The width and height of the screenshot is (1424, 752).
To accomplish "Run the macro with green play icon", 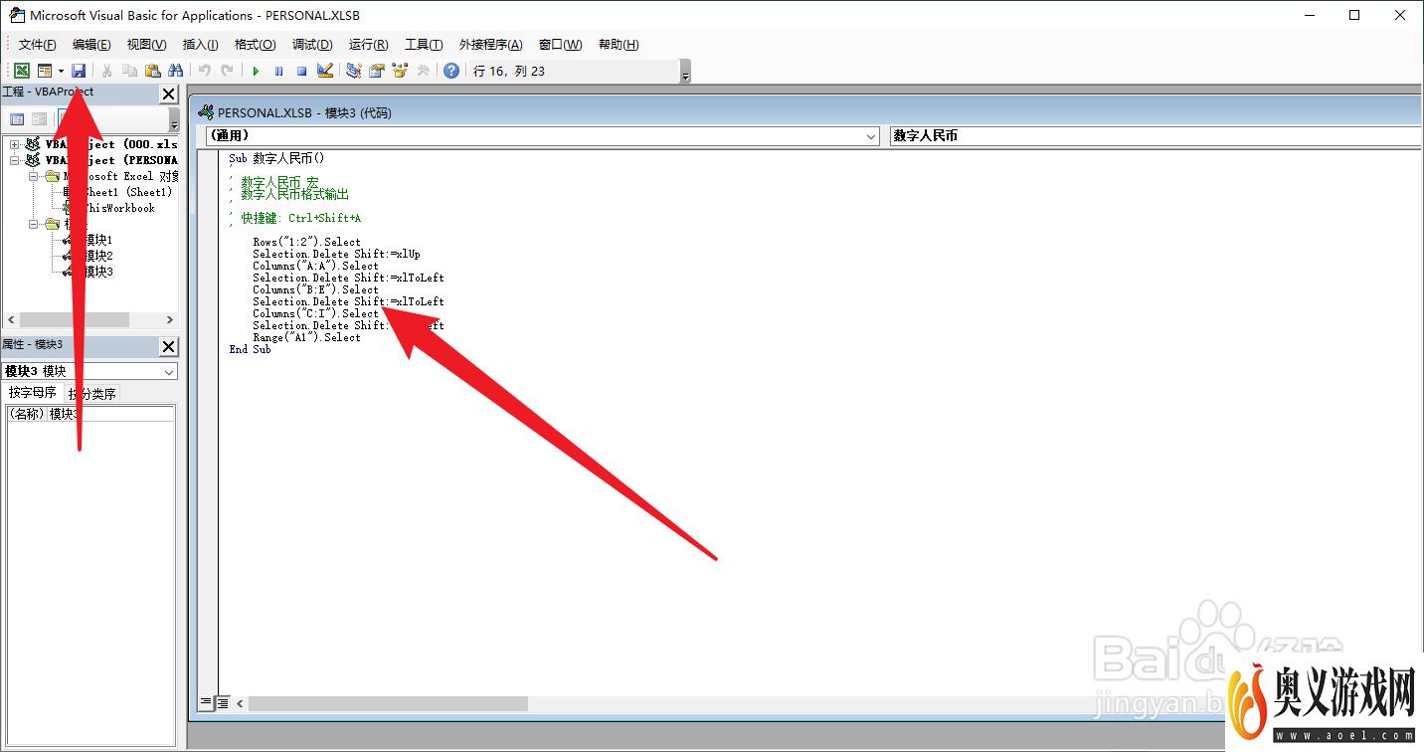I will pos(256,71).
